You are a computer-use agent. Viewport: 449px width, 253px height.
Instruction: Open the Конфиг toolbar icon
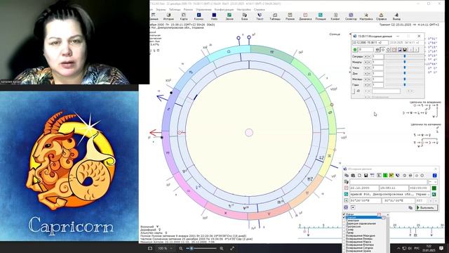335,16
